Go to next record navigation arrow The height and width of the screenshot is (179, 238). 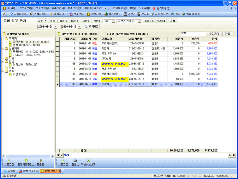(230, 155)
